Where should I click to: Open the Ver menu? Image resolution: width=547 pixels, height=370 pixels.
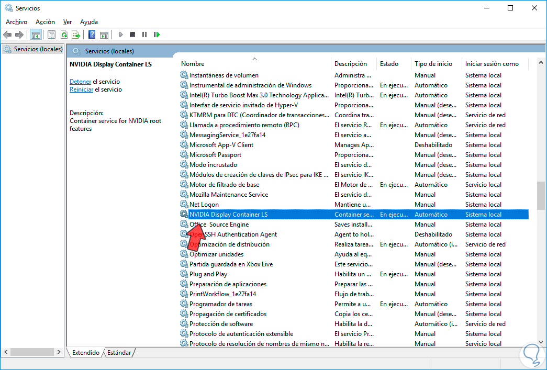68,21
